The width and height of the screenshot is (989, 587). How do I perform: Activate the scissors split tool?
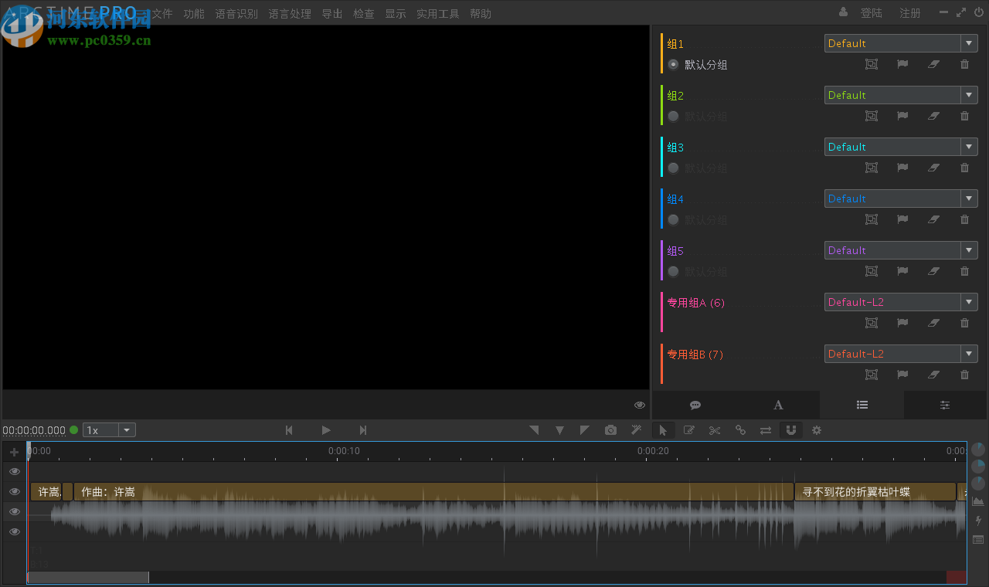714,430
